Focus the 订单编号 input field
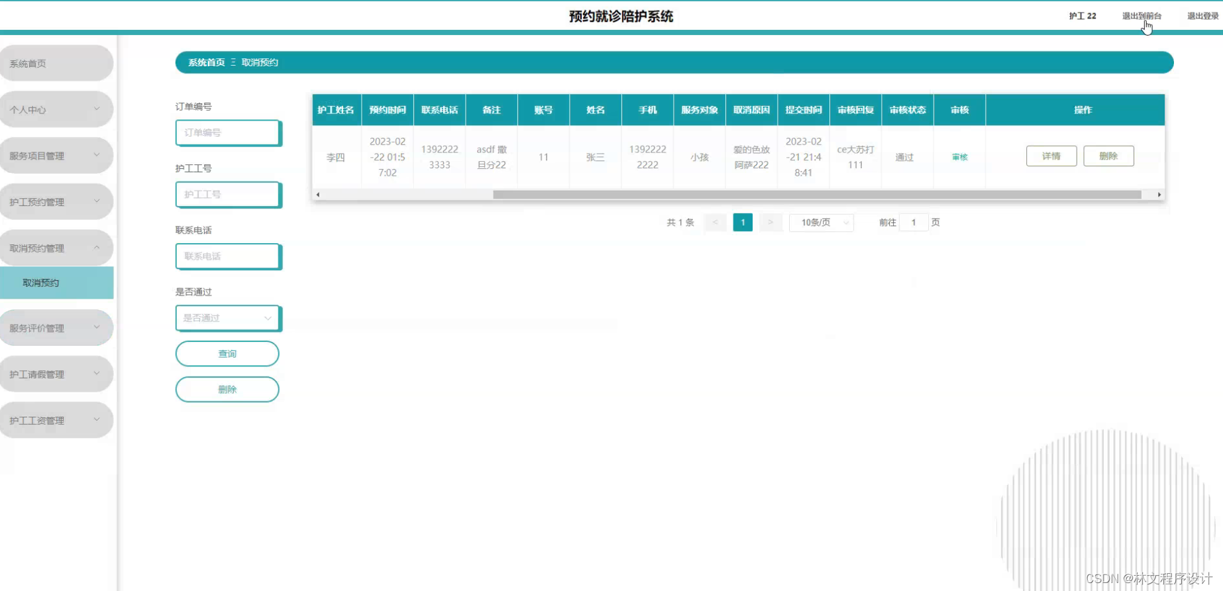The image size is (1223, 591). tap(228, 133)
